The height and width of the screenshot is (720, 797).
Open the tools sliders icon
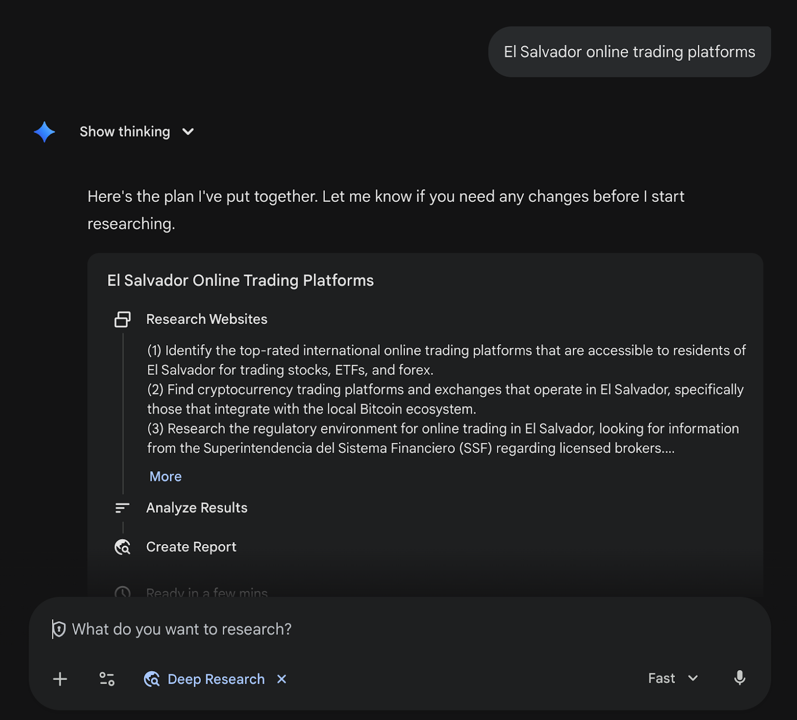[107, 679]
